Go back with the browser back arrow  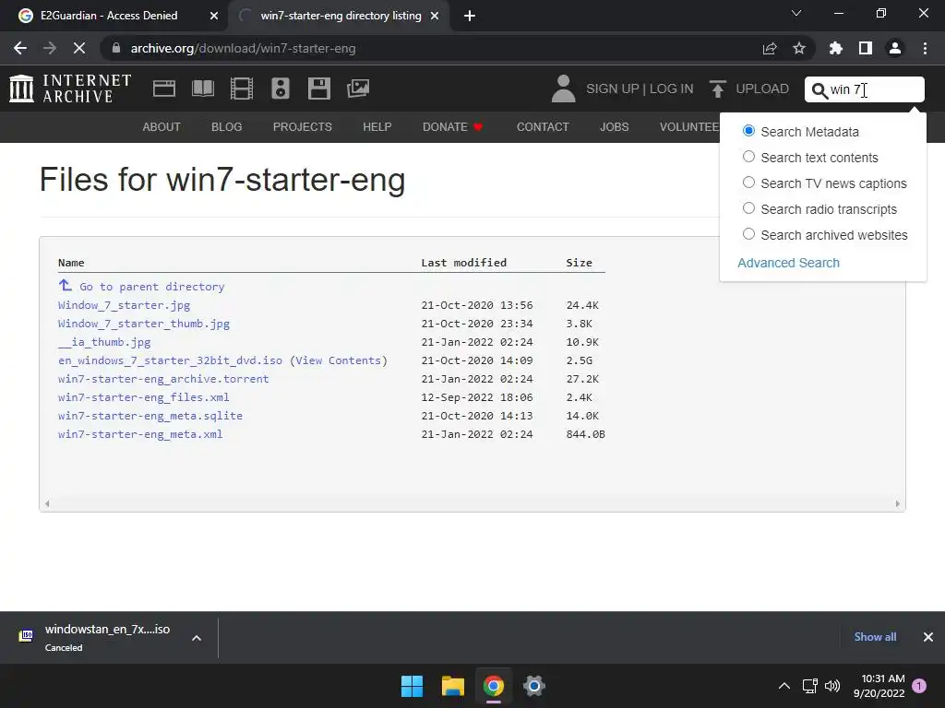(20, 48)
